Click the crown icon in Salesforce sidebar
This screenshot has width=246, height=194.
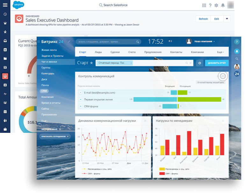[x=5, y=23]
